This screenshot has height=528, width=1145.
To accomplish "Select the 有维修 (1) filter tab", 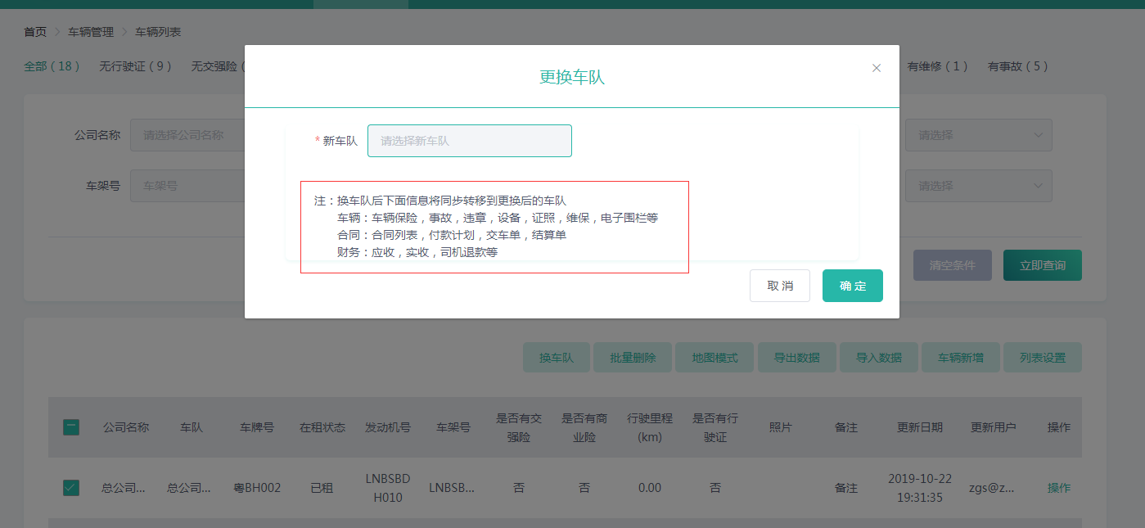I will (x=937, y=66).
